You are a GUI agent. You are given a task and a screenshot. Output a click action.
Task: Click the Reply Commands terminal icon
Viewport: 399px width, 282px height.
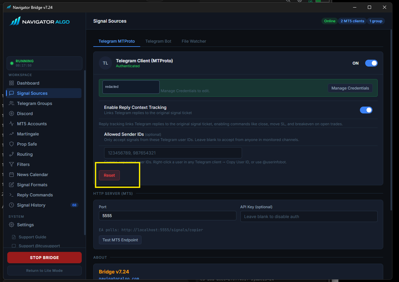tap(12, 195)
